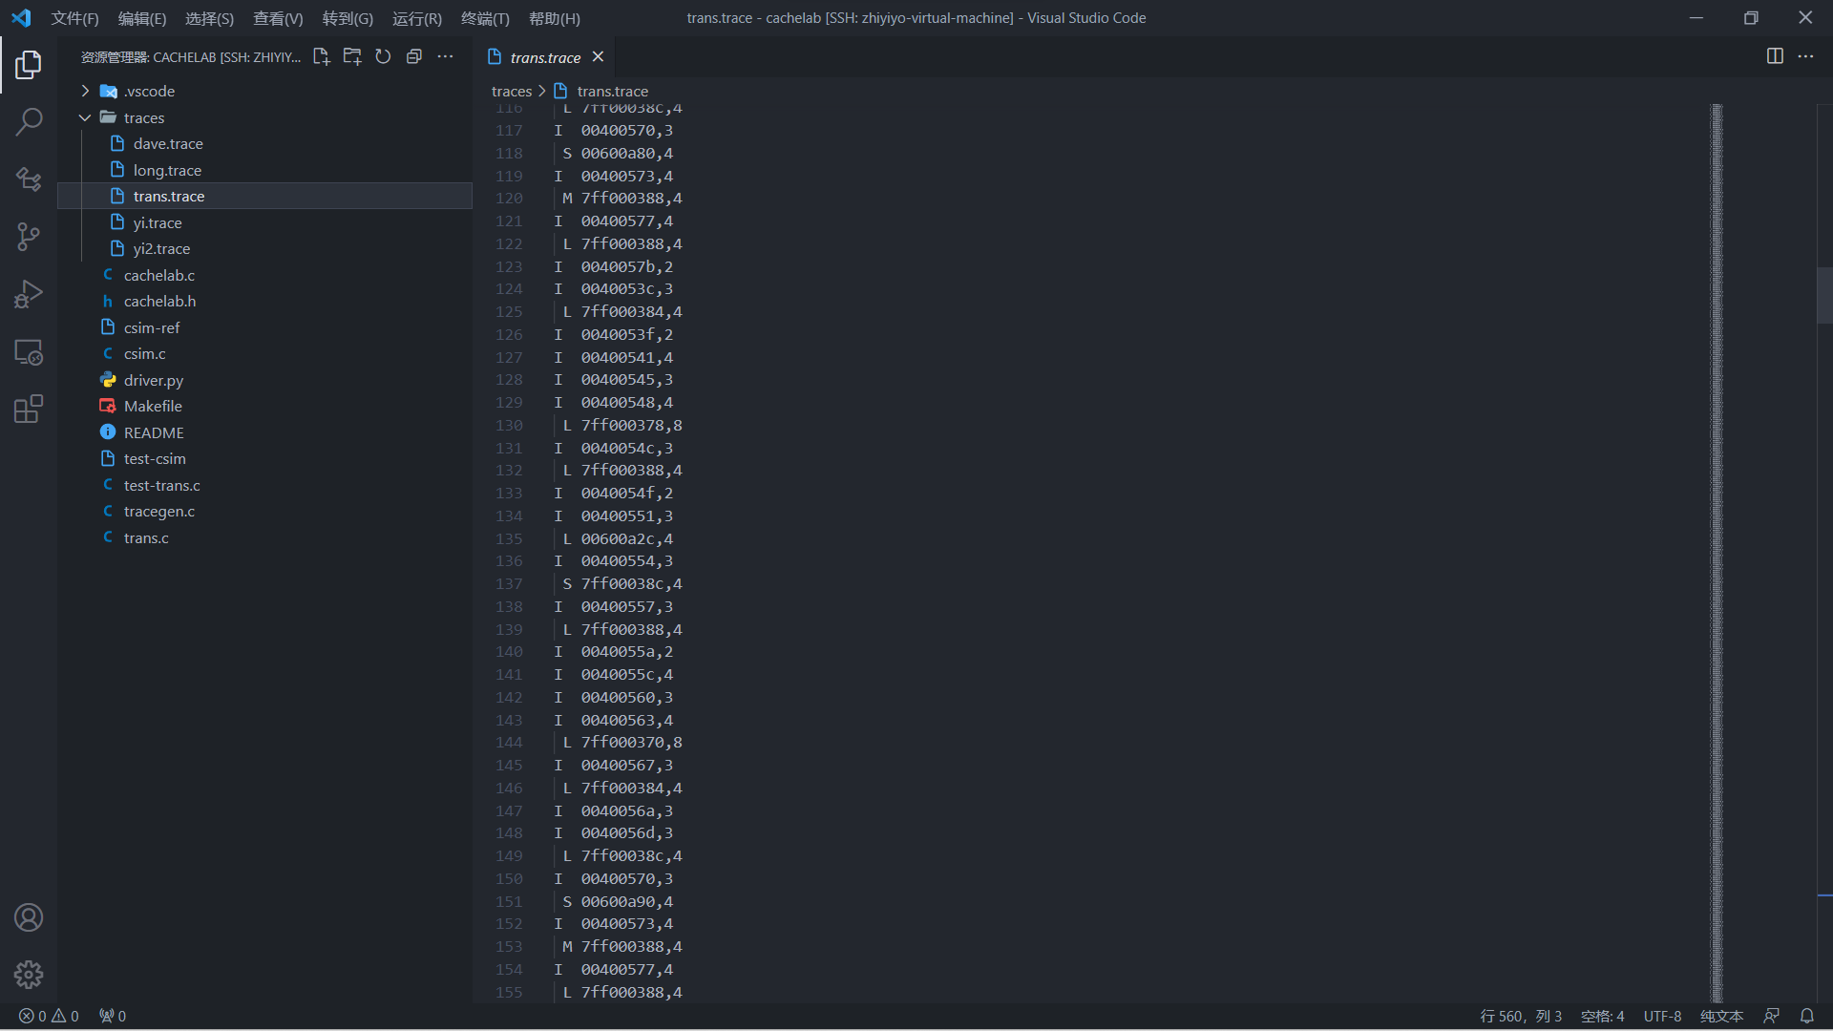Open the Search view

29,121
